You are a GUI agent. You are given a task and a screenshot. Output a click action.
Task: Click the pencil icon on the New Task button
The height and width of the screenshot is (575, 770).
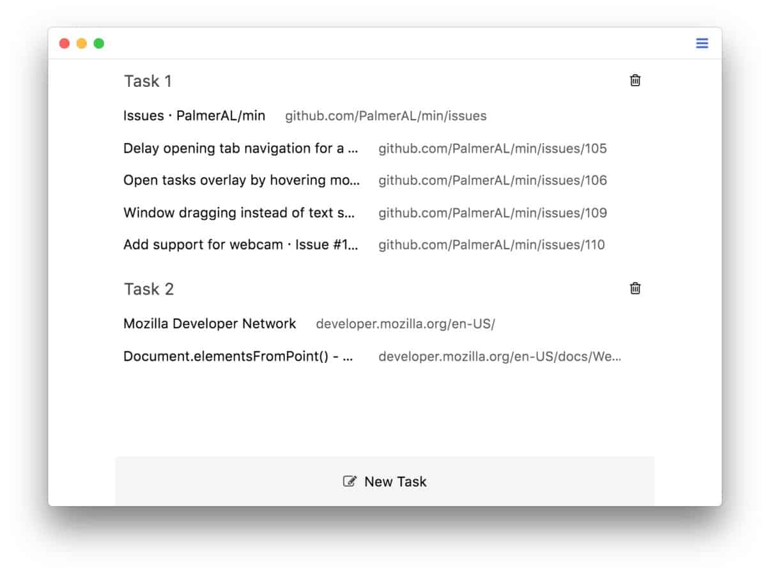pyautogui.click(x=348, y=482)
